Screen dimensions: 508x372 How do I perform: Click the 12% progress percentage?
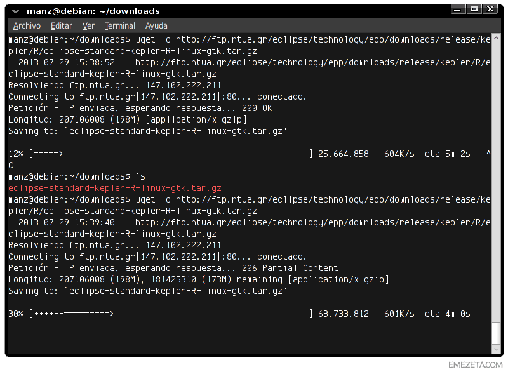[x=16, y=154]
